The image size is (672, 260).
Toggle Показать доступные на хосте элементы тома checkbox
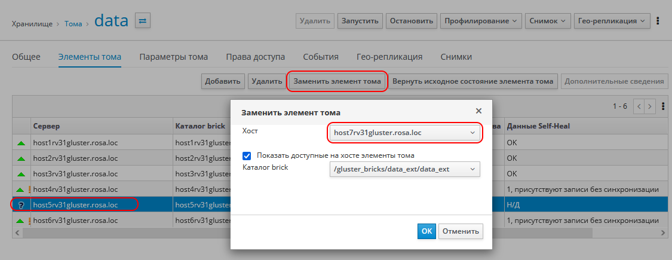pyautogui.click(x=247, y=155)
